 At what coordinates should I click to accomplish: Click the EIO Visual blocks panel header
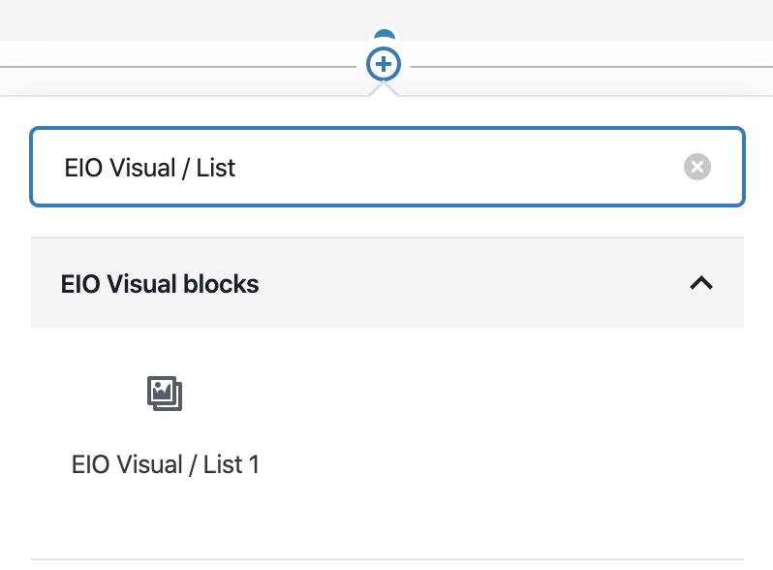387,283
